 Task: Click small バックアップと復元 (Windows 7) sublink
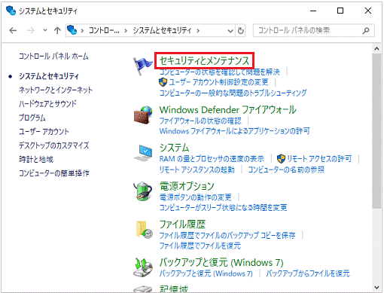click(206, 273)
